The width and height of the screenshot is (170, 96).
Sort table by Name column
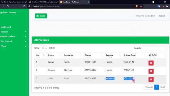point(54,55)
